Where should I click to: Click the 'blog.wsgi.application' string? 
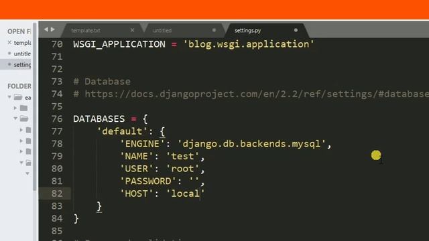click(x=249, y=44)
